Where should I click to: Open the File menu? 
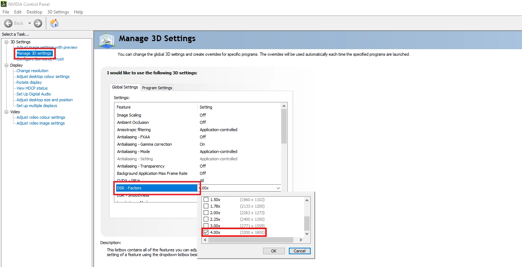click(6, 12)
